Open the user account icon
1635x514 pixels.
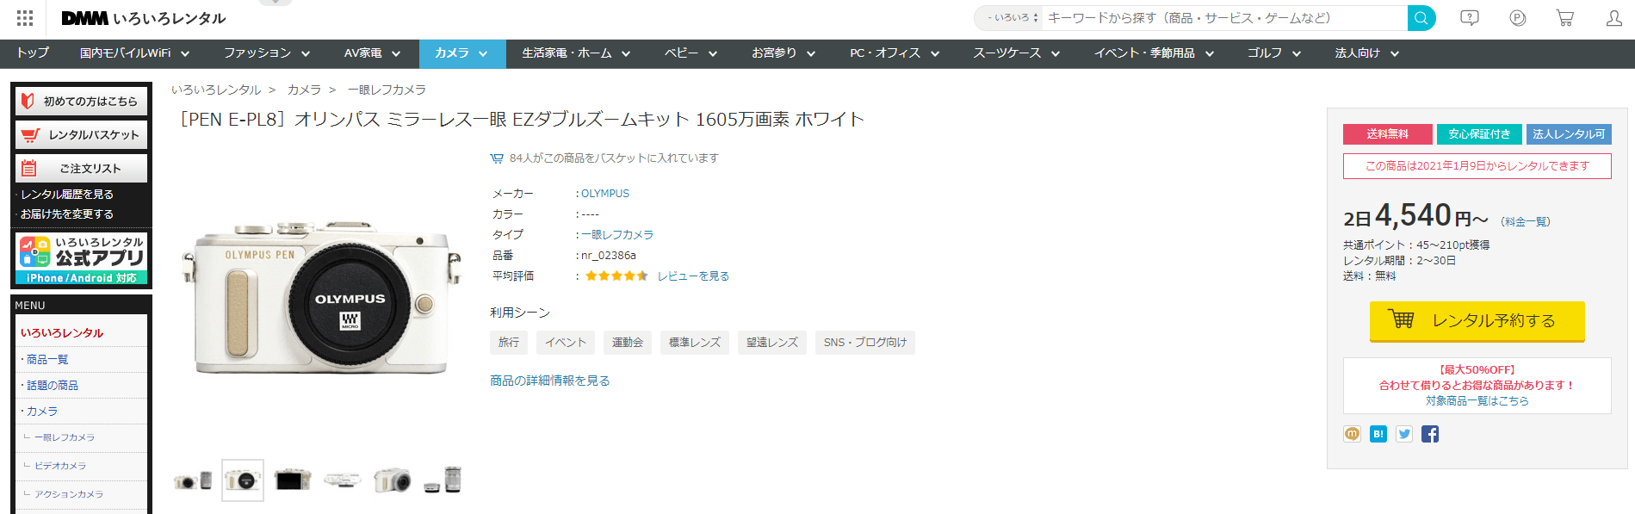[x=1614, y=18]
